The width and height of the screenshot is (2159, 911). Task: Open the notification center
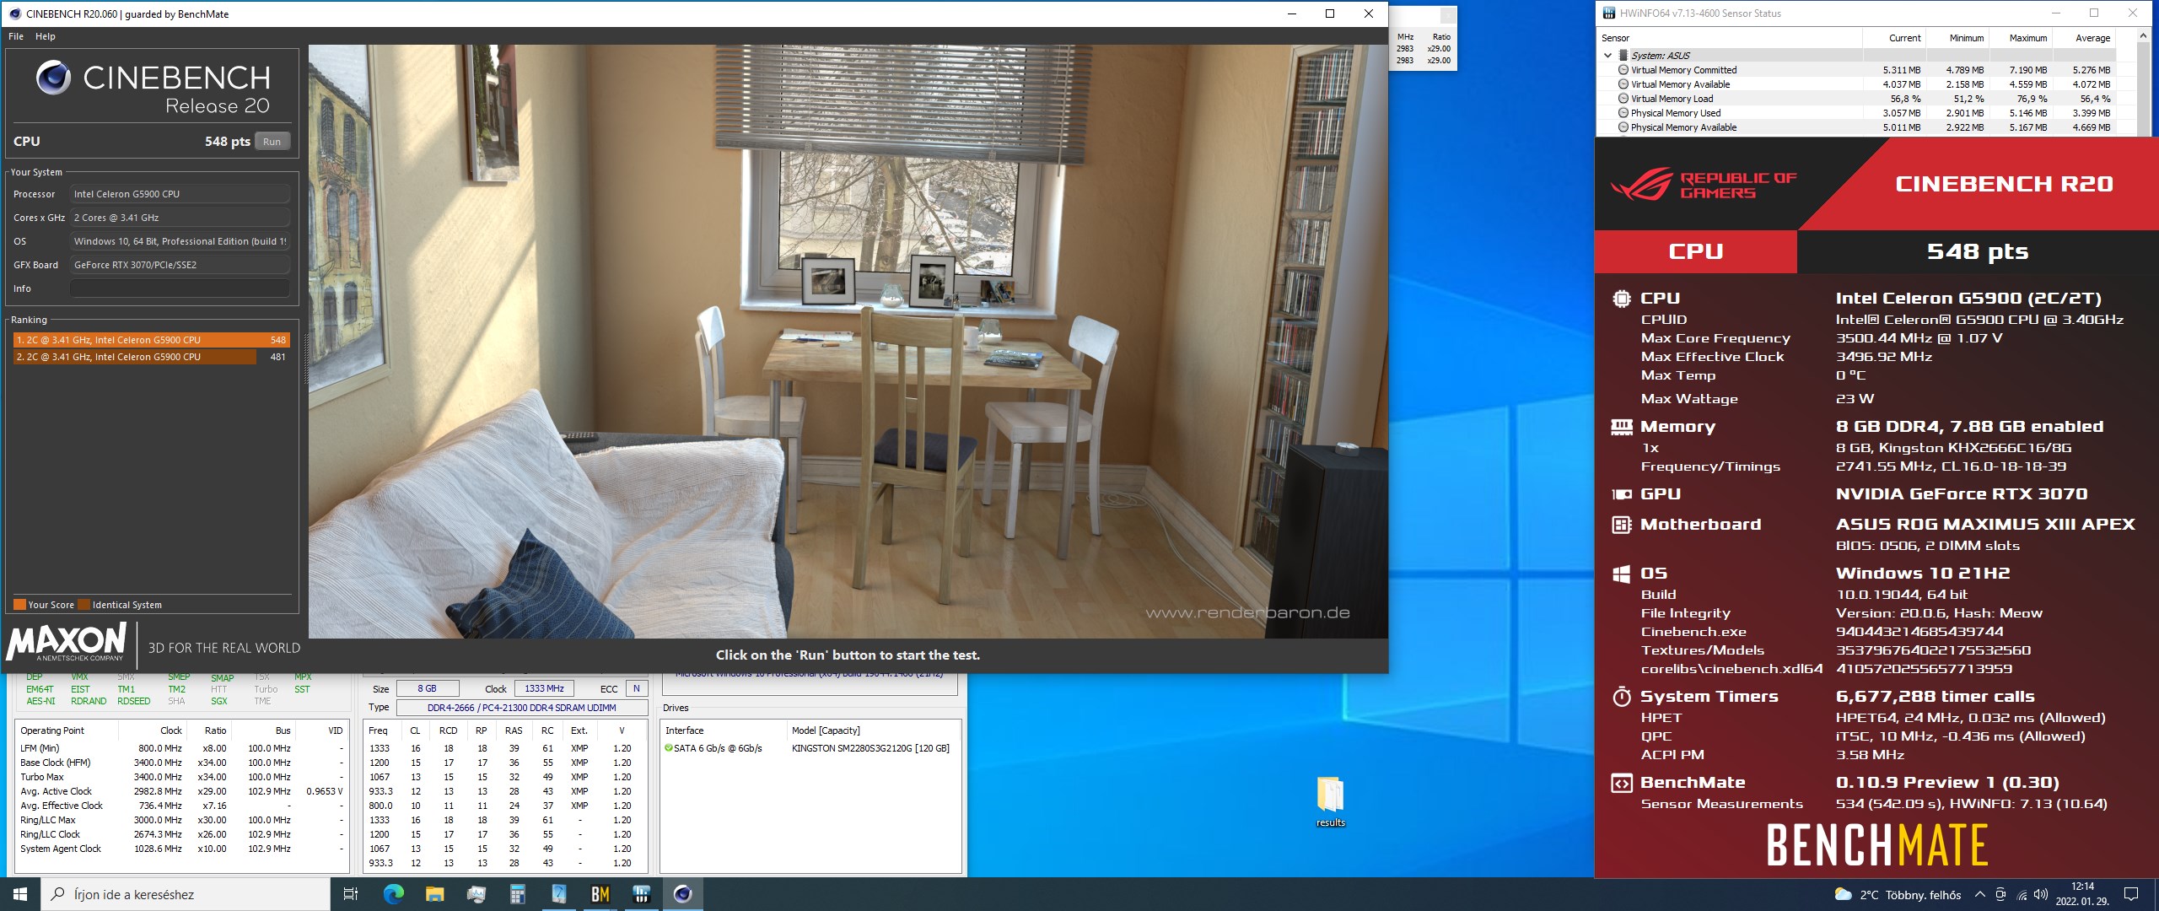click(2130, 894)
